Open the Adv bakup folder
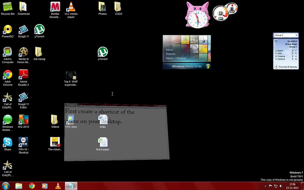Image resolution: width=304 pixels, height=190 pixels. (x=39, y=54)
